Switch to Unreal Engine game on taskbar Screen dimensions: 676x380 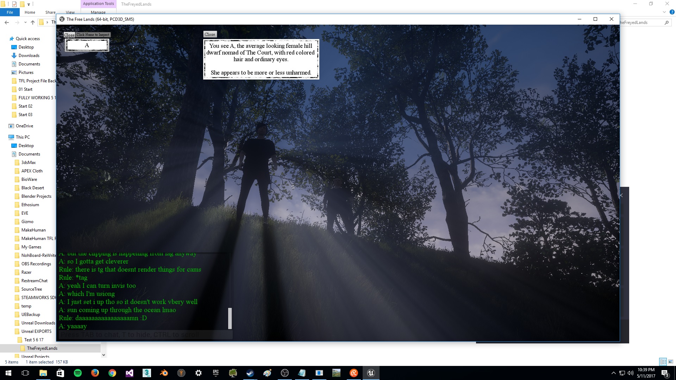pyautogui.click(x=371, y=373)
